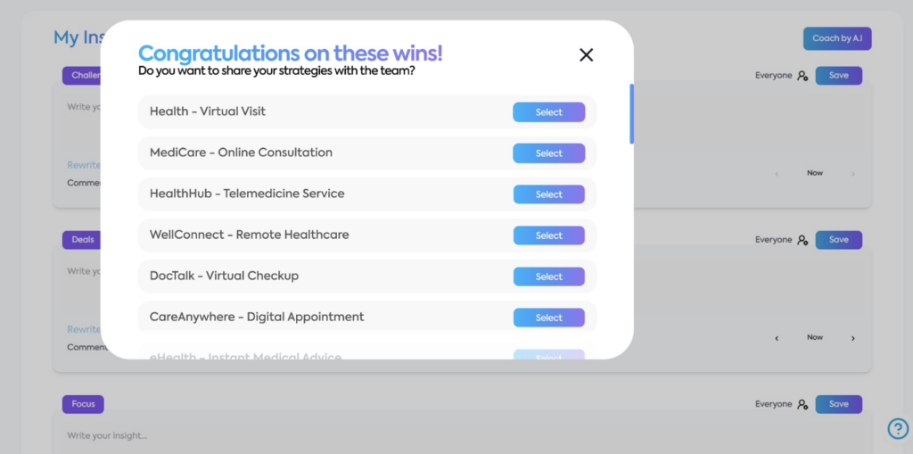Select WellConnect - Remote Healthcare

pos(548,235)
